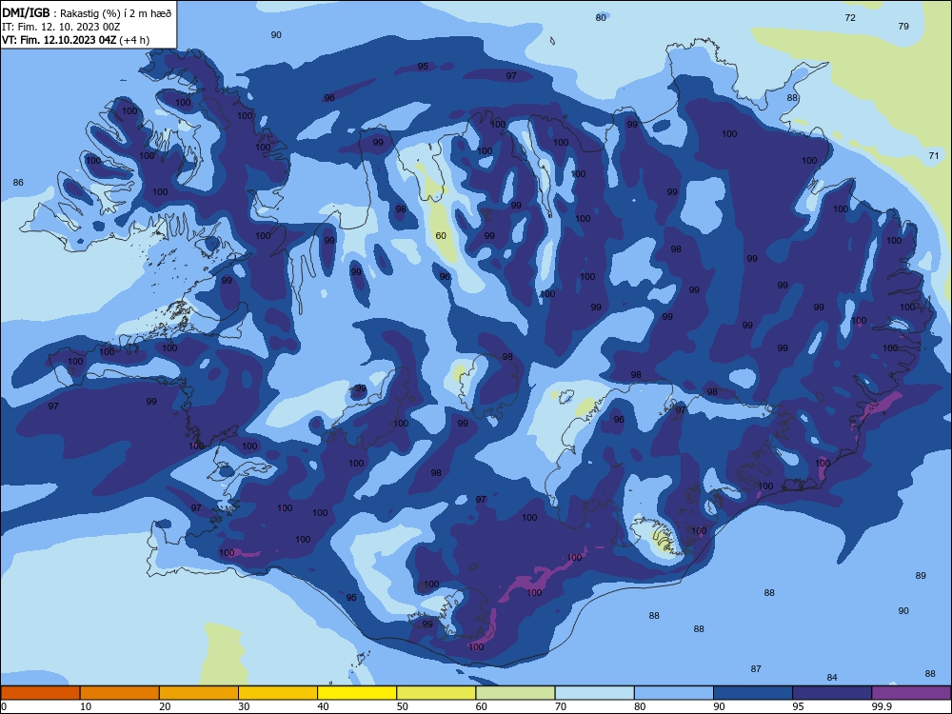Image resolution: width=952 pixels, height=714 pixels.
Task: Click the 10–20% orange legend swatch
Action: tap(120, 693)
